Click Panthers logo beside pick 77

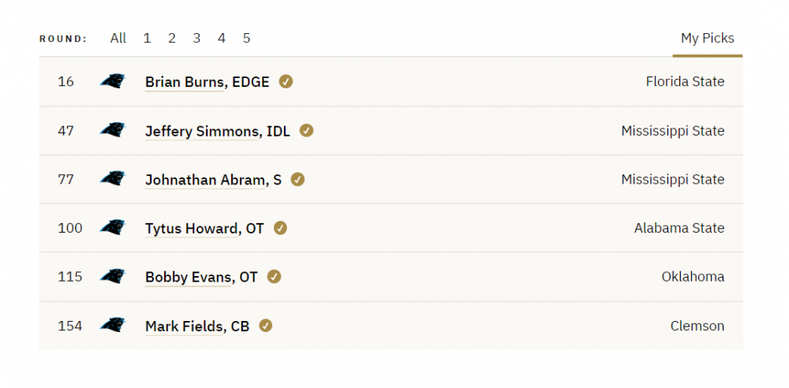[x=113, y=179]
